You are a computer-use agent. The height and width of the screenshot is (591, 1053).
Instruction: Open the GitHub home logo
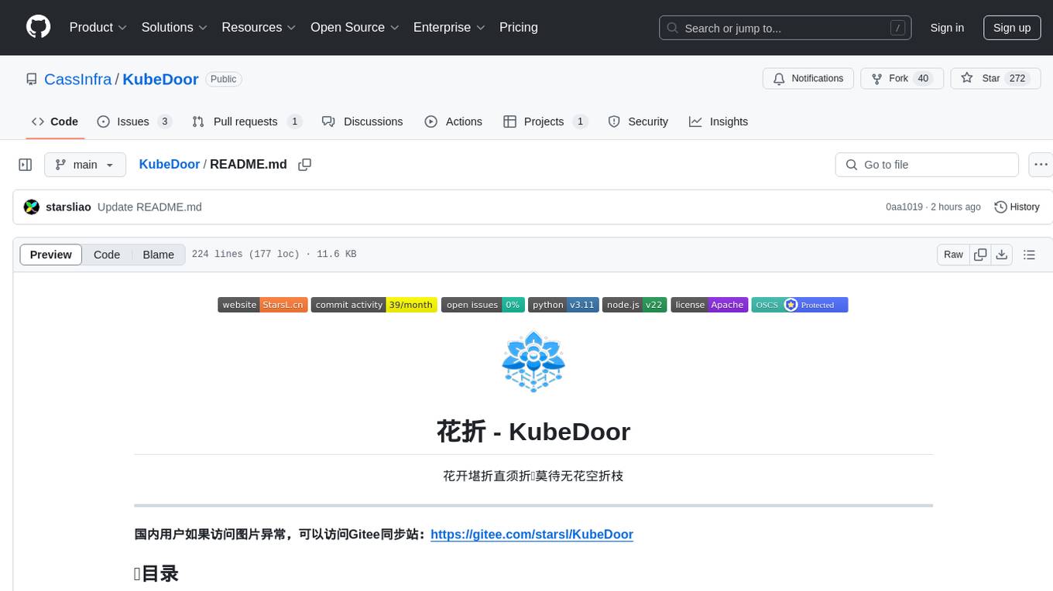click(x=38, y=27)
